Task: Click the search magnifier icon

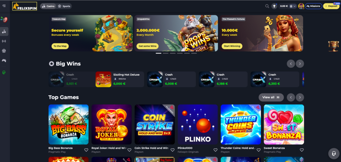Action: 267,6
